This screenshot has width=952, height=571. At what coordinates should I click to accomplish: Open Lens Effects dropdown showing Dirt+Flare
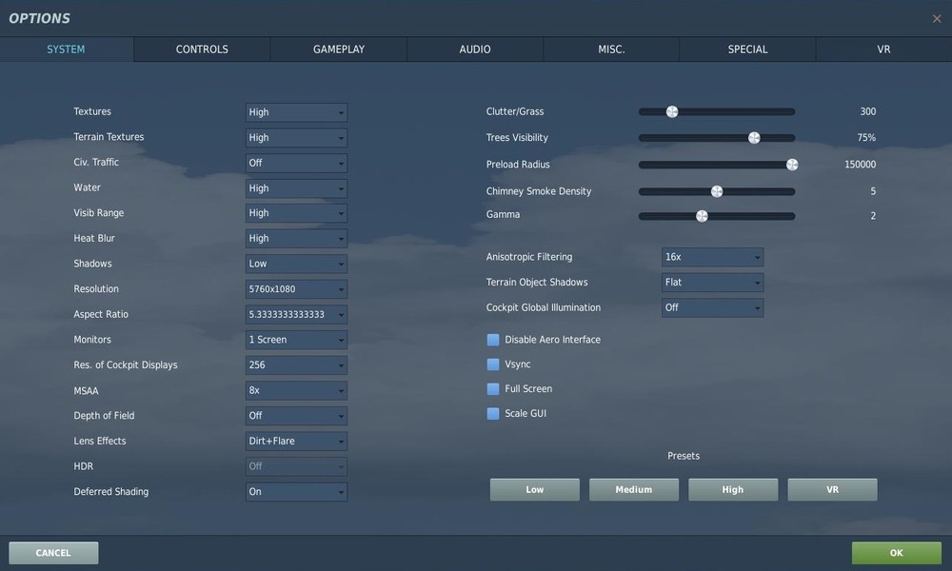pyautogui.click(x=296, y=442)
